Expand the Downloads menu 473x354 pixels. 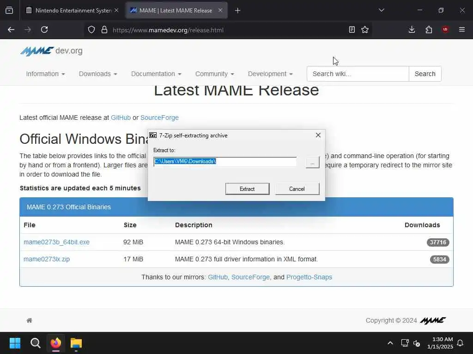point(98,74)
